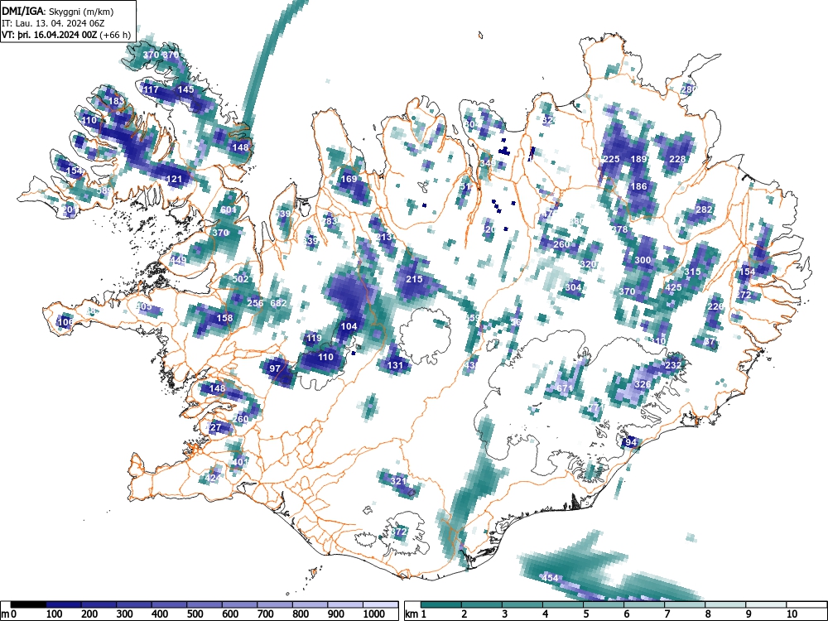This screenshot has height=621, width=828.
Task: Click the "km 1" legend label
Action: pyautogui.click(x=416, y=614)
